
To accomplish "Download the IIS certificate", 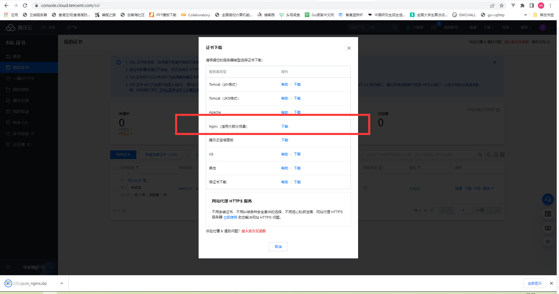I will pos(297,154).
